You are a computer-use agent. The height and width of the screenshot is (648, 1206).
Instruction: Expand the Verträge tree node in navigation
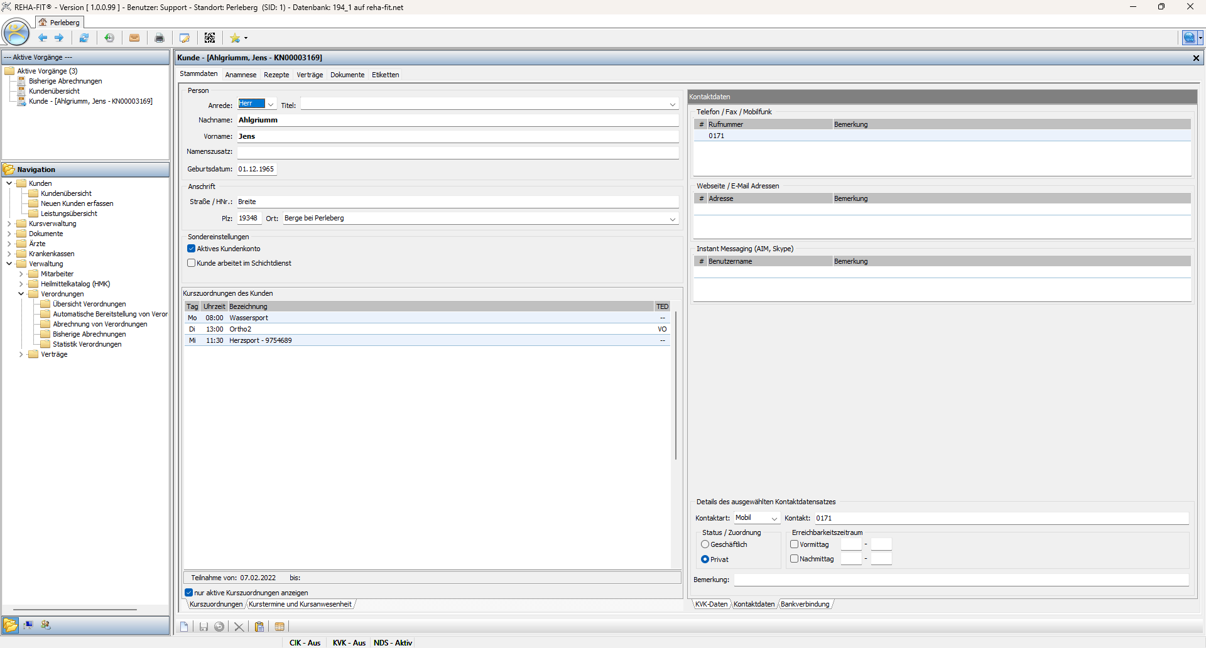21,354
